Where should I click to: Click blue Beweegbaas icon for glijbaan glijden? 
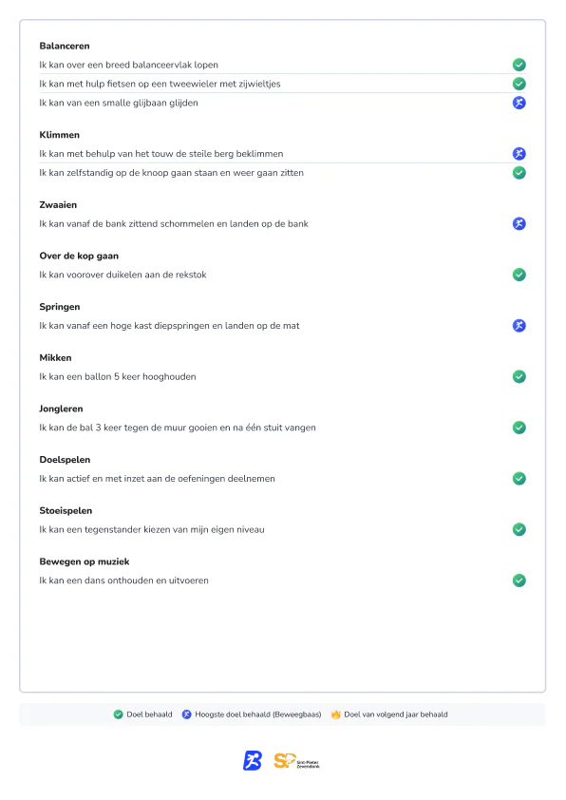pos(519,103)
